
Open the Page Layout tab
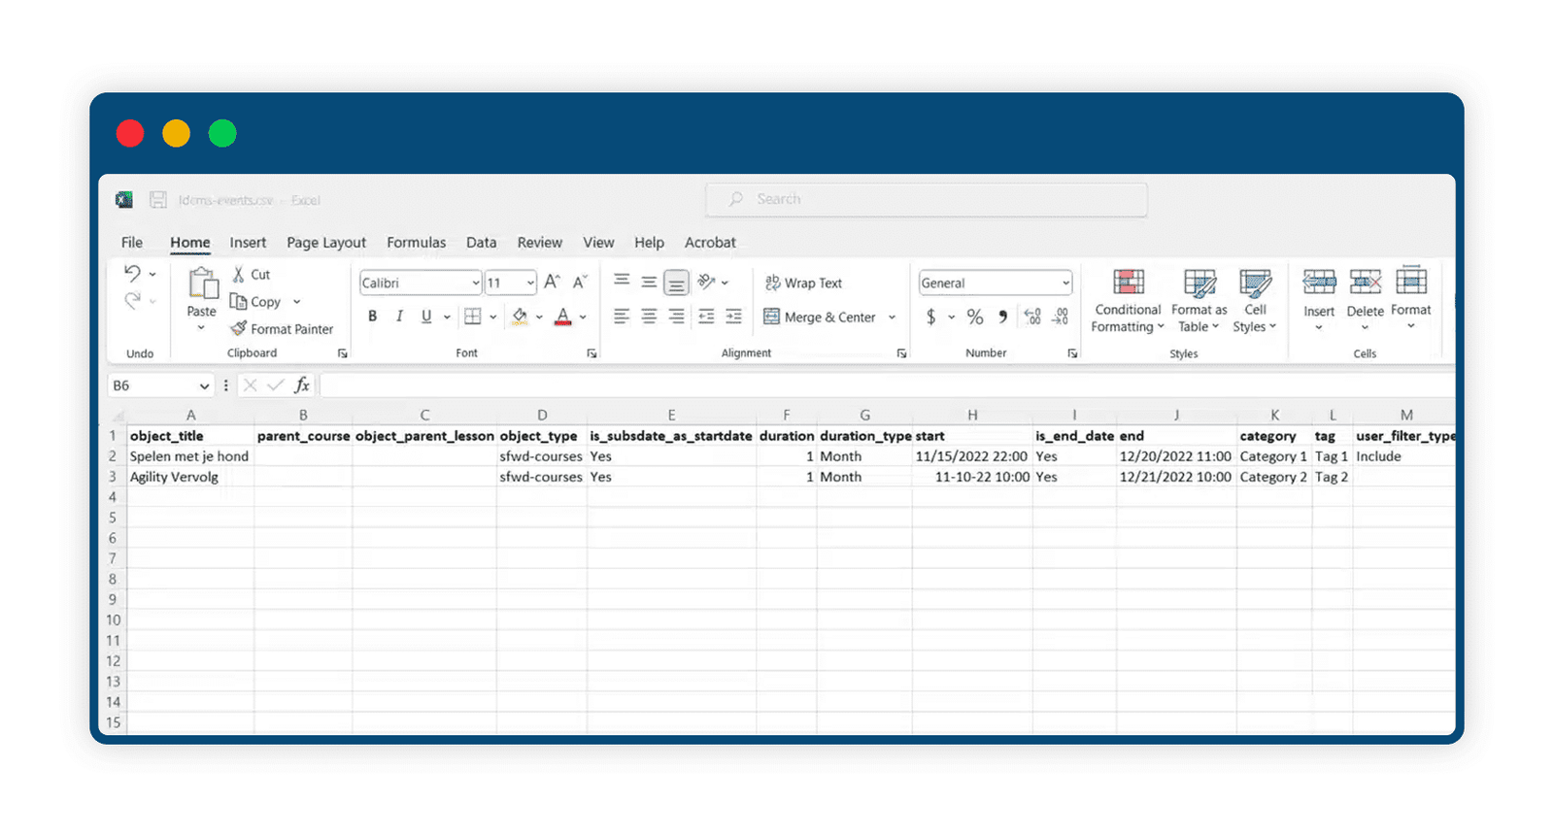(x=326, y=243)
